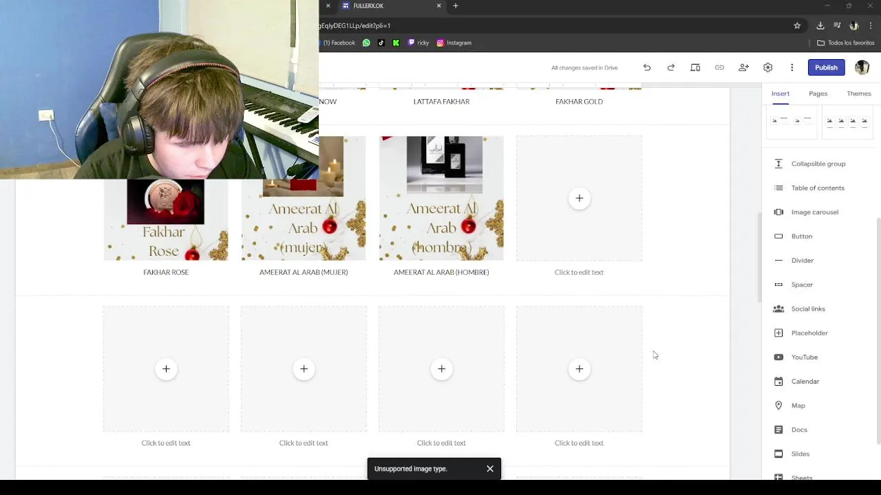Open the Facebook bookmark
Image resolution: width=881 pixels, height=495 pixels.
[338, 43]
